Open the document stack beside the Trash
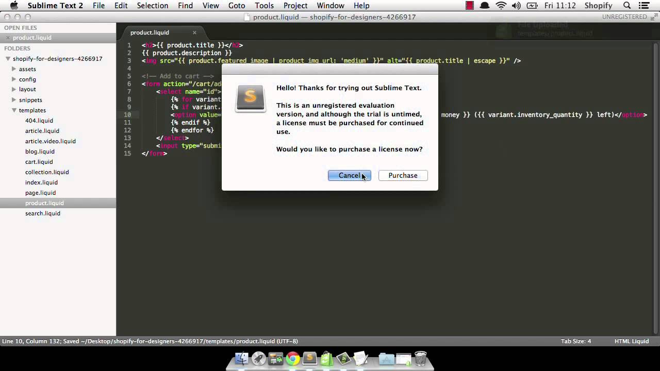Image resolution: width=660 pixels, height=371 pixels. 404,359
